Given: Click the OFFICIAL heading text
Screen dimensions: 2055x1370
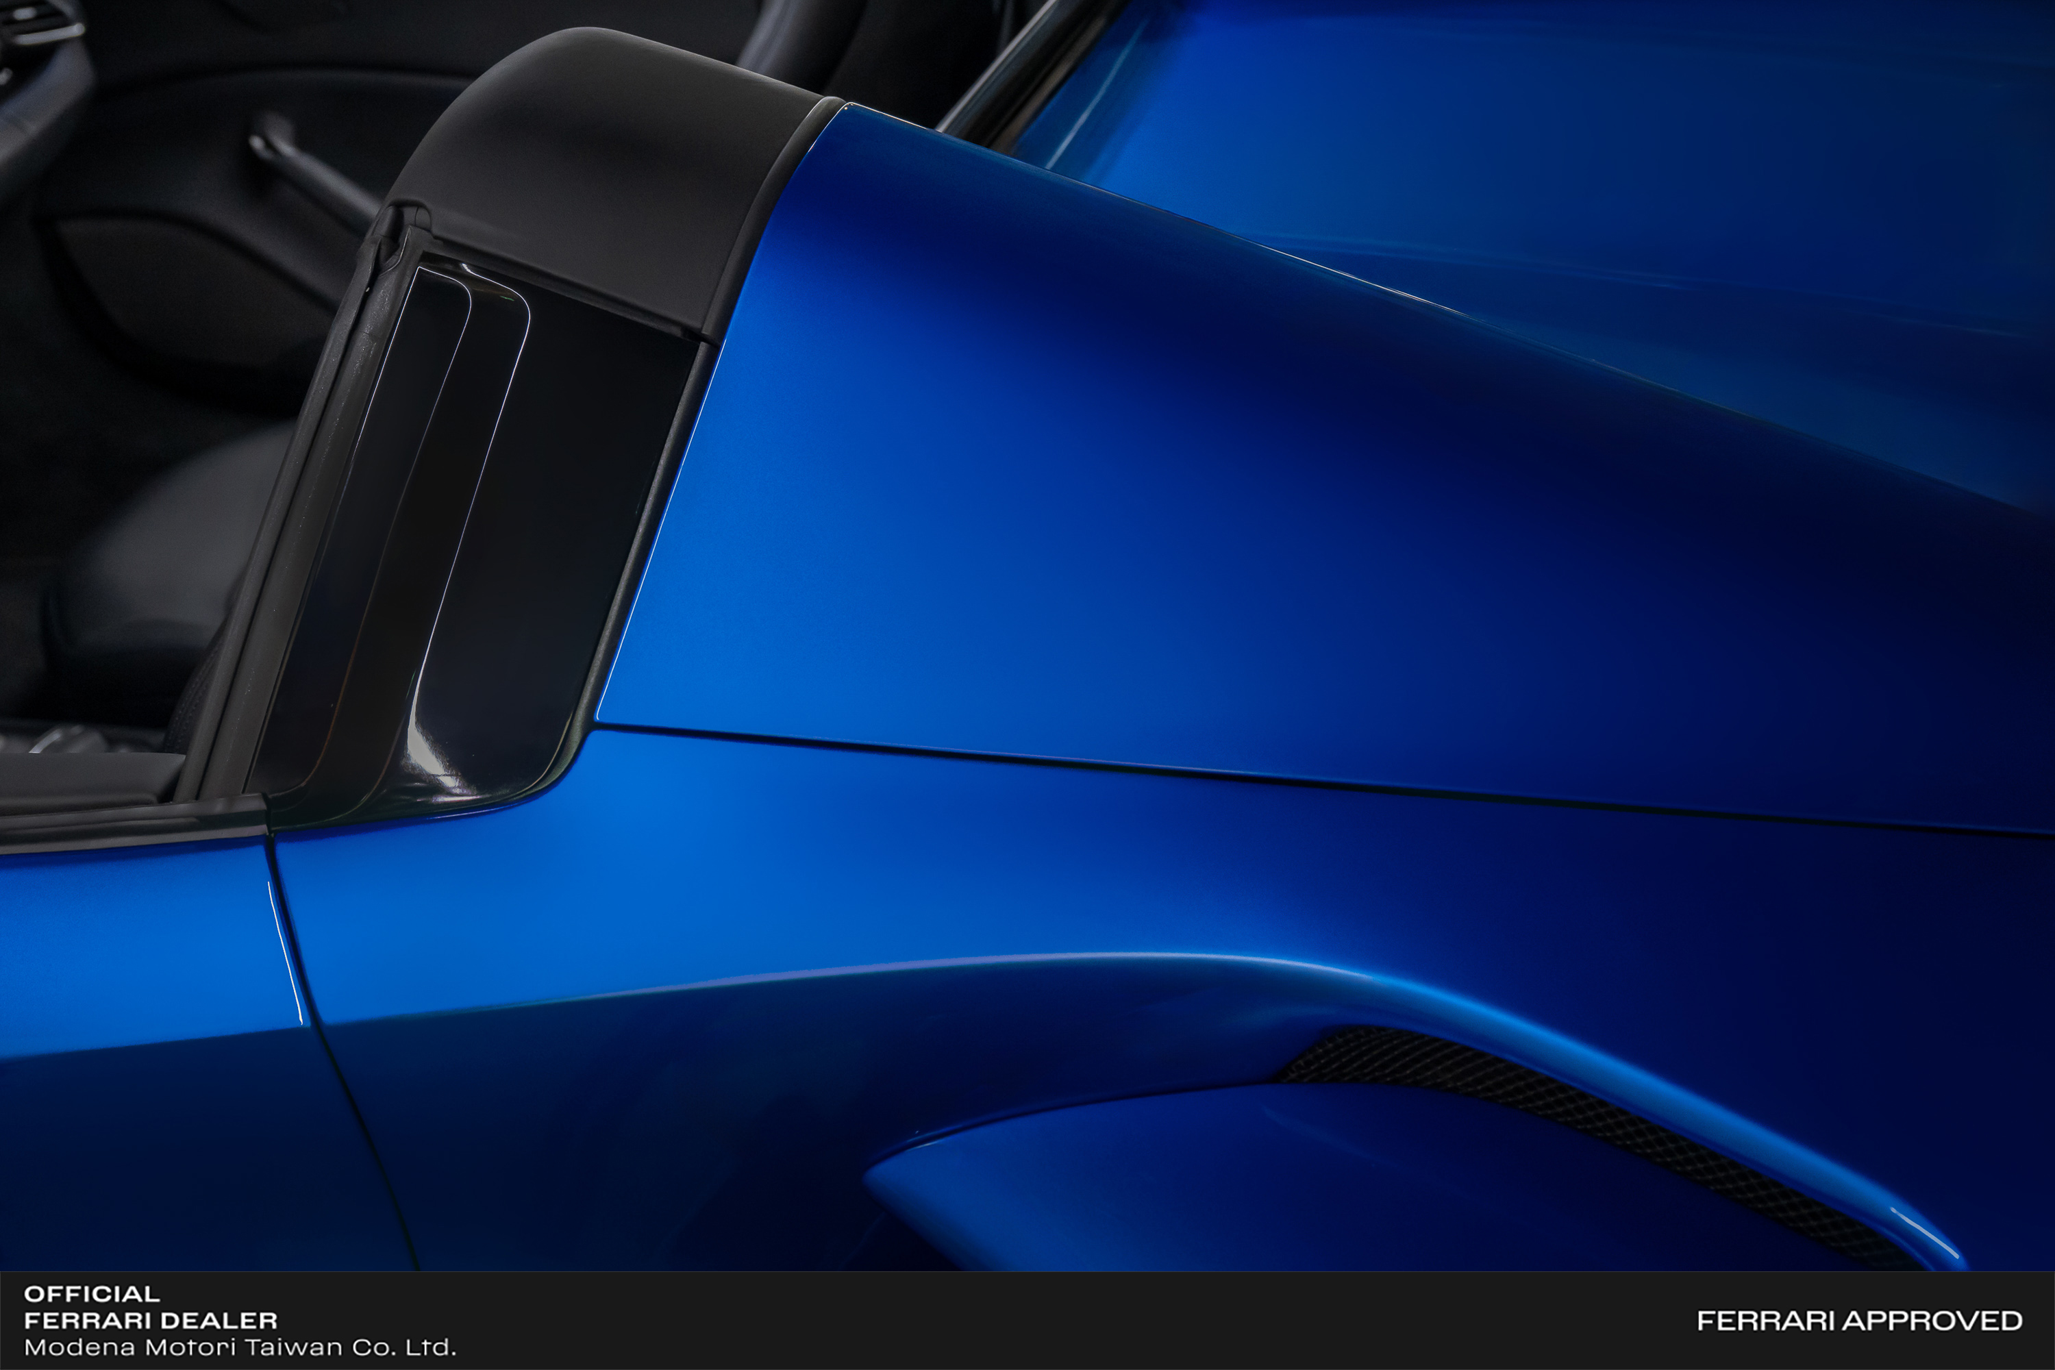Looking at the screenshot, I should coord(92,1294).
